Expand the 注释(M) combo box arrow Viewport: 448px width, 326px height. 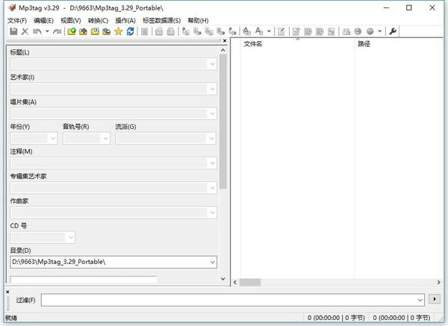point(212,163)
